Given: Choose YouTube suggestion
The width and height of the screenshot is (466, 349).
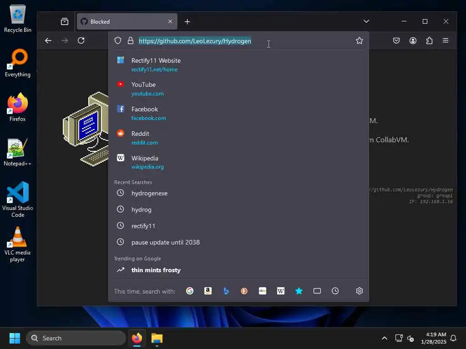Looking at the screenshot, I should pos(238,89).
